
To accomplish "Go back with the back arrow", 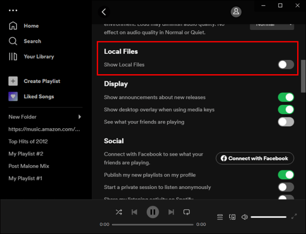I will [104, 12].
